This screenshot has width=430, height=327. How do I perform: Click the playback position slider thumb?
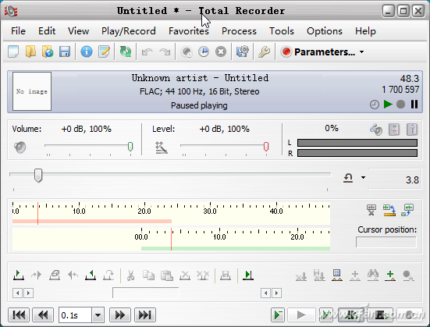[38, 176]
